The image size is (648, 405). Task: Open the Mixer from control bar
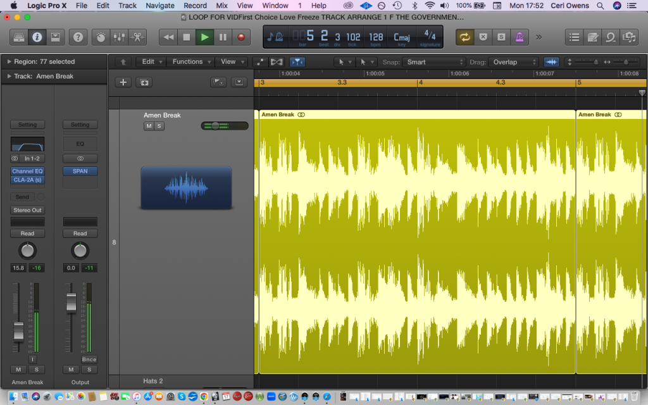118,37
